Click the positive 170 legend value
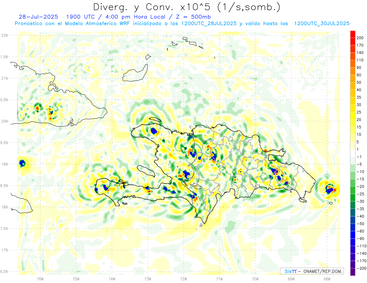This screenshot has height=283, width=367. tap(360, 45)
